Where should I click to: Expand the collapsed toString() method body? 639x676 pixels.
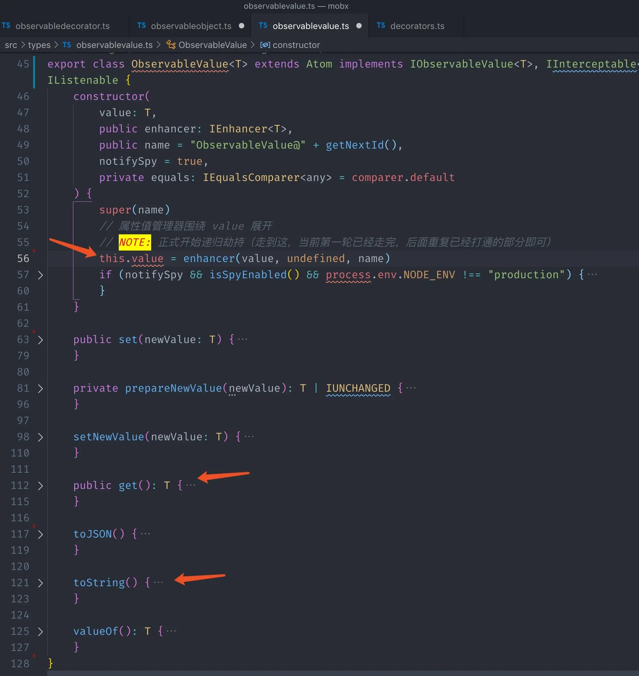[40, 583]
